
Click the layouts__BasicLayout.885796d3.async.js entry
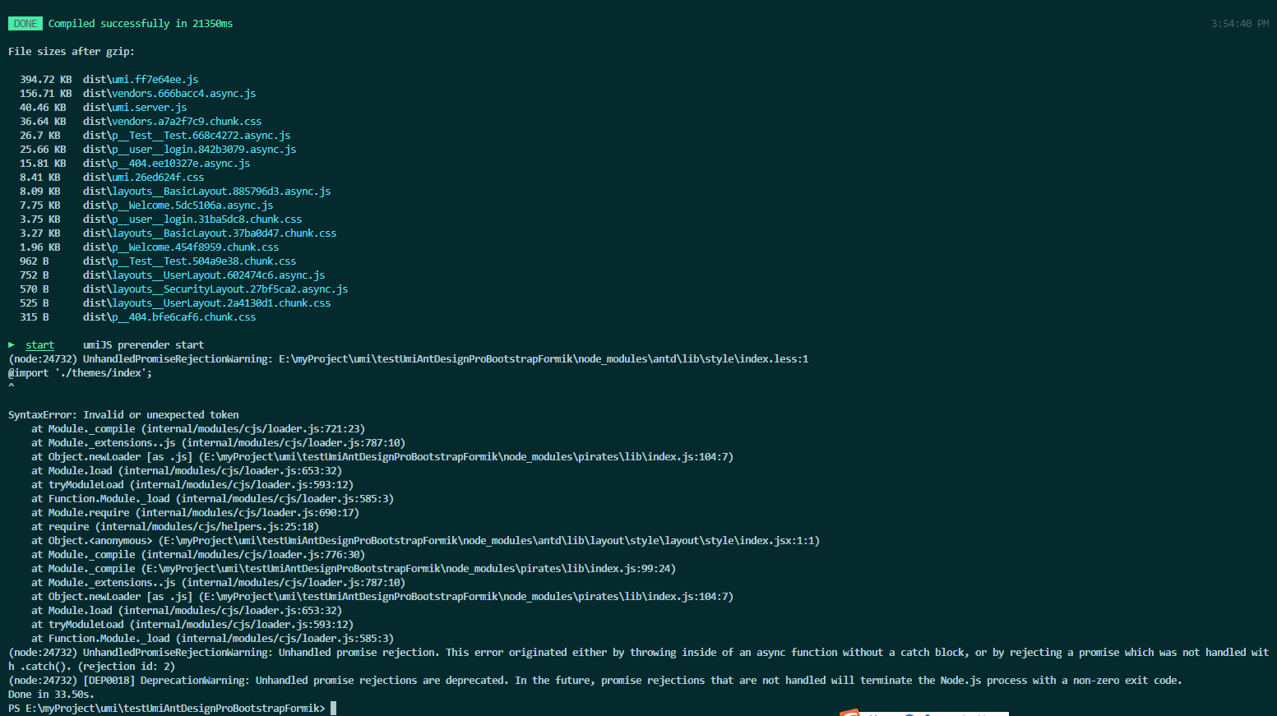click(x=206, y=191)
